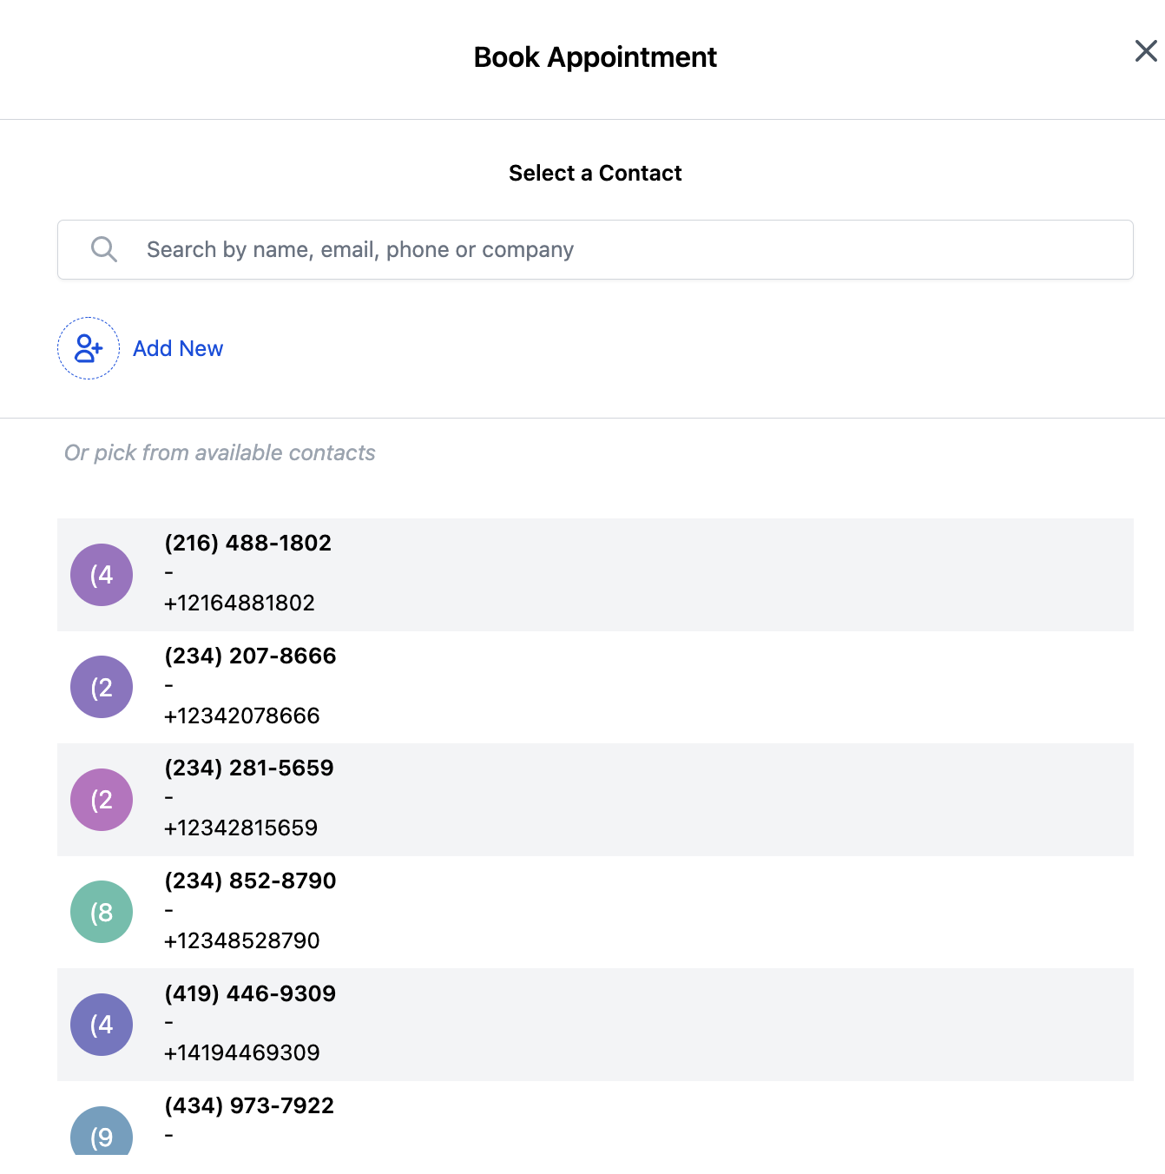Click purple avatar for (216) 488-1802

coord(102,575)
